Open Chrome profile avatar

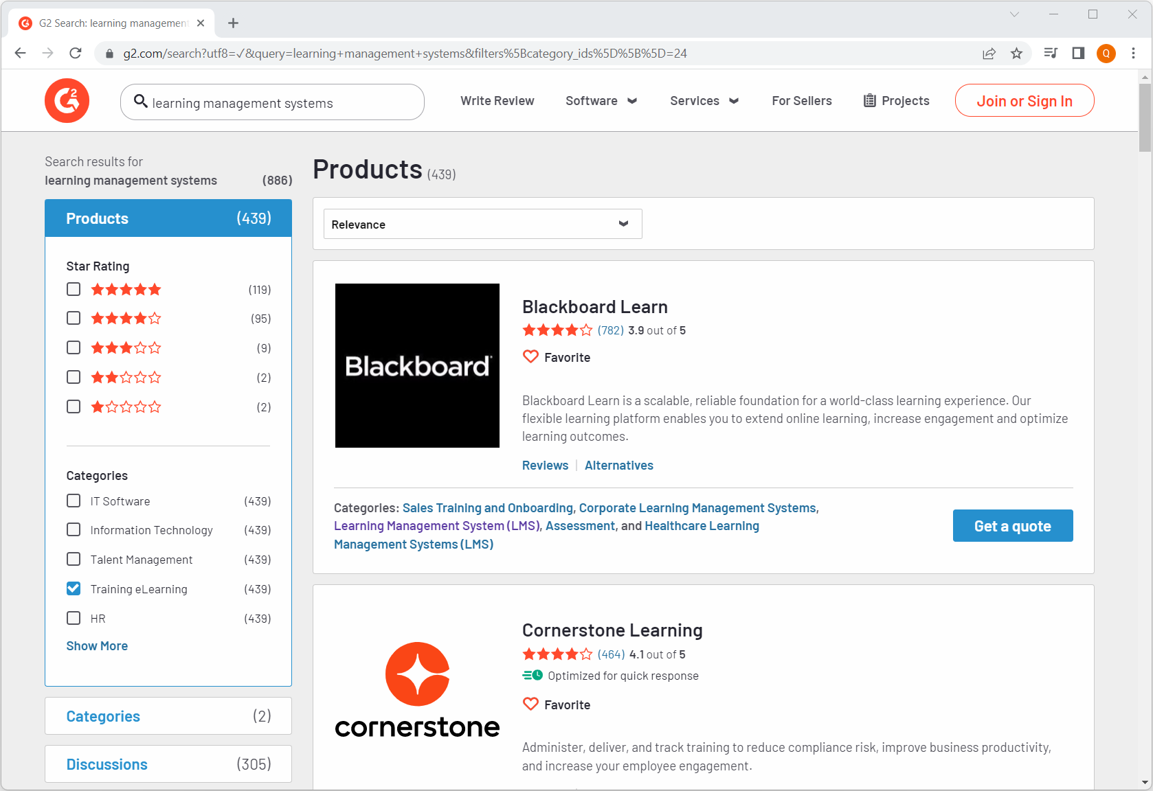click(1106, 53)
